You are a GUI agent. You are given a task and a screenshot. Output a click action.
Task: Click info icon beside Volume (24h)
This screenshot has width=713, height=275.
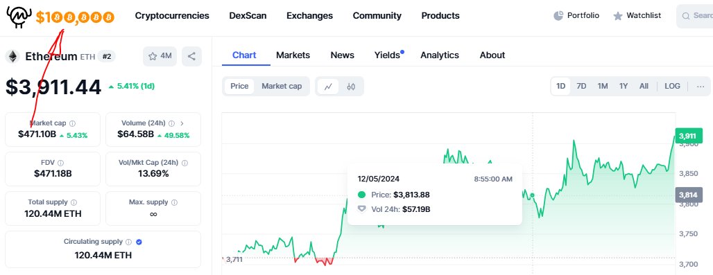point(171,123)
